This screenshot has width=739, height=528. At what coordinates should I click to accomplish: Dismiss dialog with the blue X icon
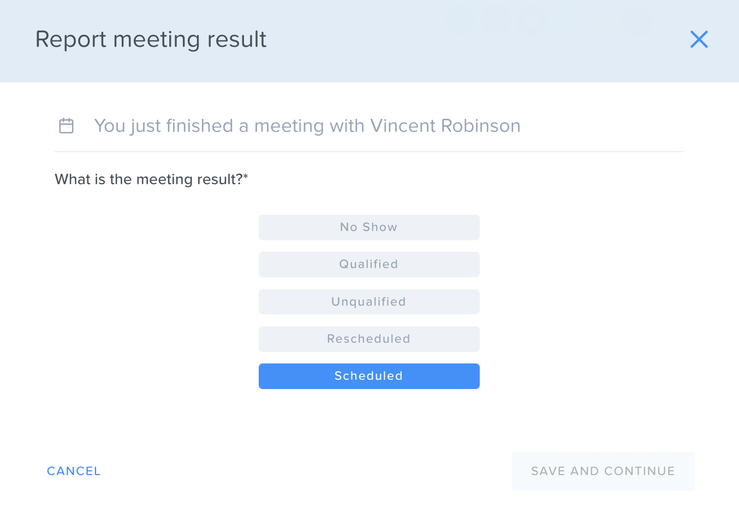699,39
